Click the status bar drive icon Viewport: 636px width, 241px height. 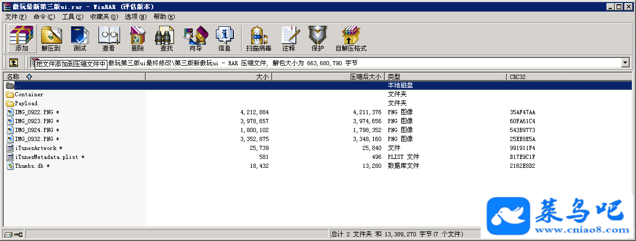[x=8, y=234]
